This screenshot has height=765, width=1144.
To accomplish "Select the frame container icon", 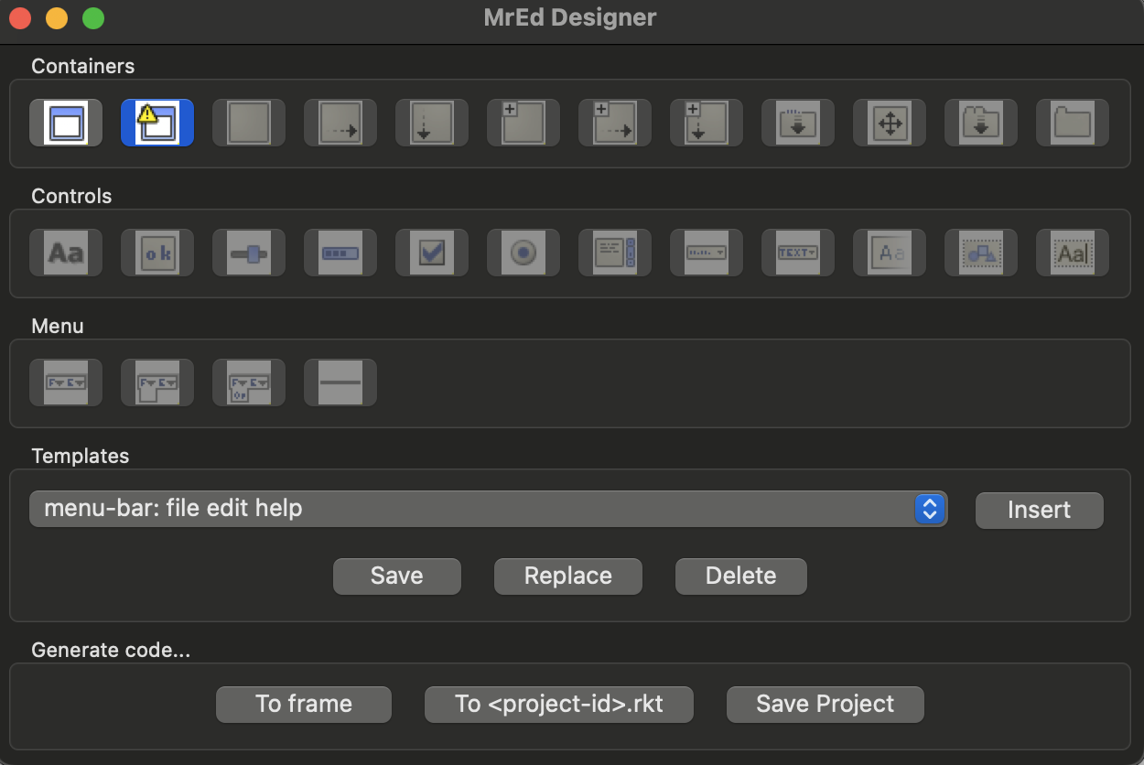I will point(66,123).
